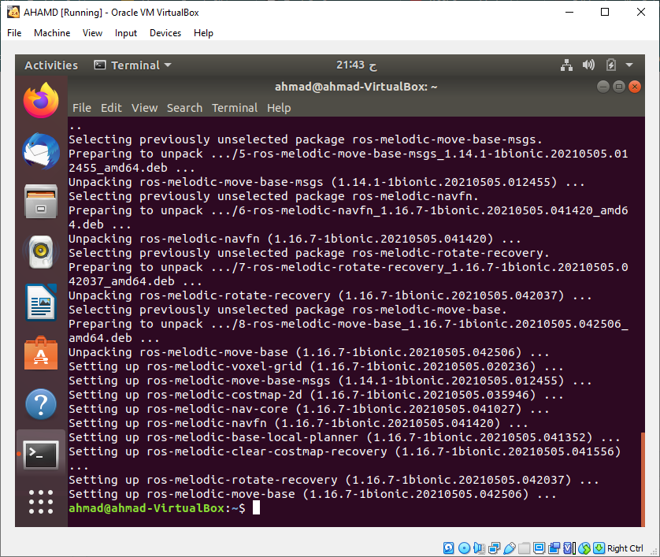
Task: Open Rhythmbox music player from the dock
Action: [x=40, y=252]
